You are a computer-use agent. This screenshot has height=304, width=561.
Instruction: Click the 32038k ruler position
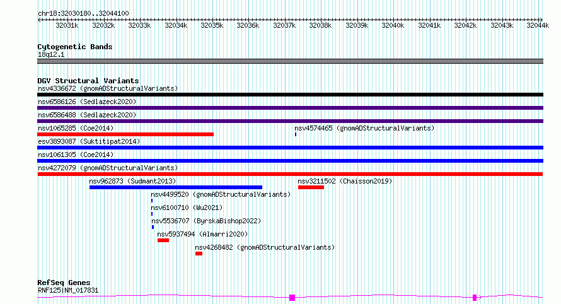[x=320, y=25]
